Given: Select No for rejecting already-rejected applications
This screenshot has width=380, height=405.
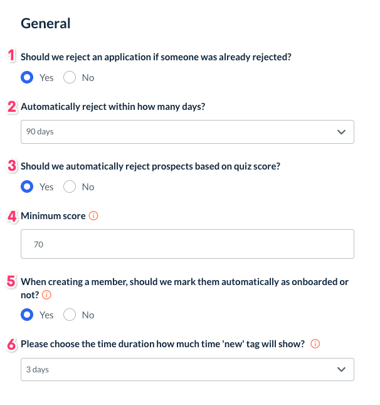Looking at the screenshot, I should tap(70, 78).
